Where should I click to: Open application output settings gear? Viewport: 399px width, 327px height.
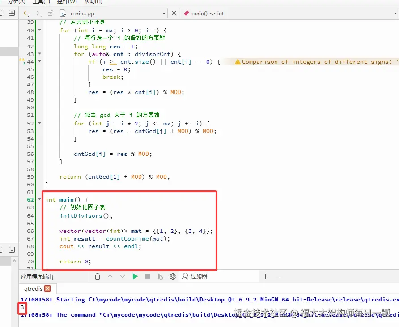click(173, 276)
